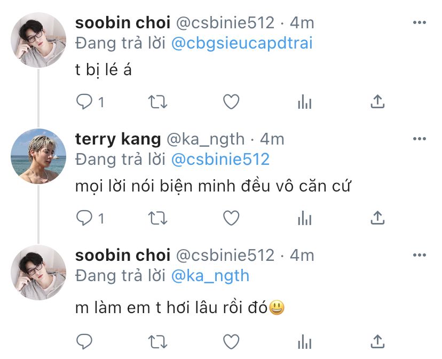
Task: Open terry kang's profile picture
Action: [x=38, y=156]
